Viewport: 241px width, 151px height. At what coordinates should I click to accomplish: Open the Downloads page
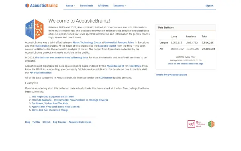coord(86,6)
